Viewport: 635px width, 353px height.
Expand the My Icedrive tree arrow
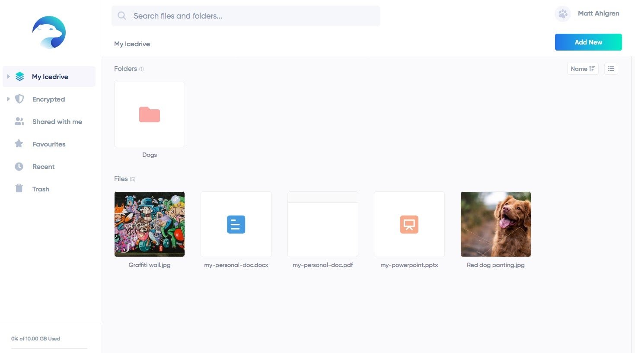coord(8,76)
